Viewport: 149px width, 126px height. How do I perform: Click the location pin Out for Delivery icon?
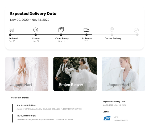pos(112,30)
